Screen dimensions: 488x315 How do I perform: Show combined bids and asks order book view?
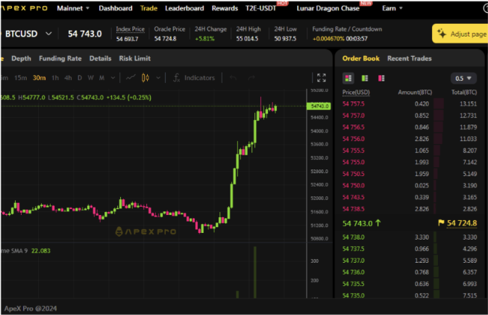tap(348, 78)
